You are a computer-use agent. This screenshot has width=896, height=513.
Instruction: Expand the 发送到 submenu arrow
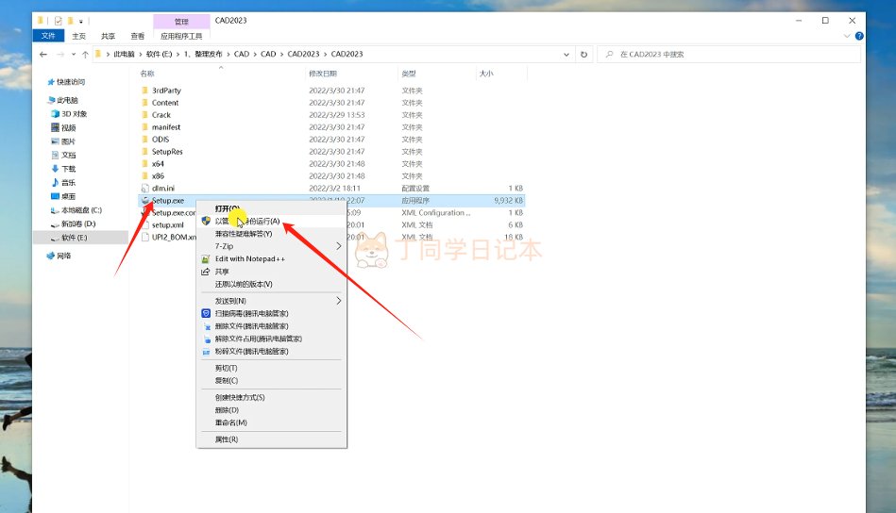[x=339, y=301]
